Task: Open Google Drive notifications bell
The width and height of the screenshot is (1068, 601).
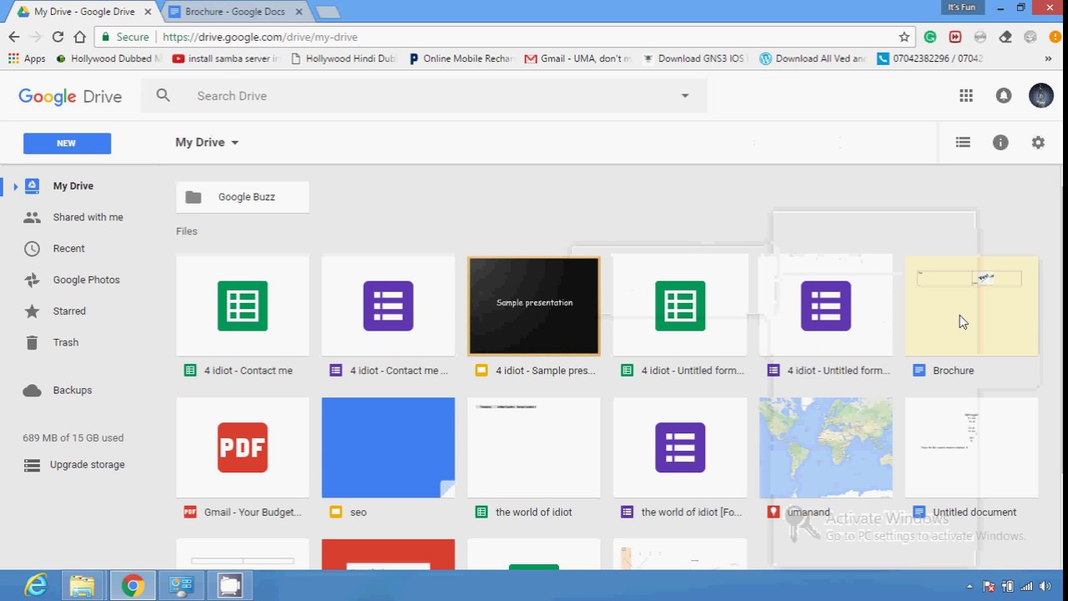Action: pyautogui.click(x=1004, y=96)
